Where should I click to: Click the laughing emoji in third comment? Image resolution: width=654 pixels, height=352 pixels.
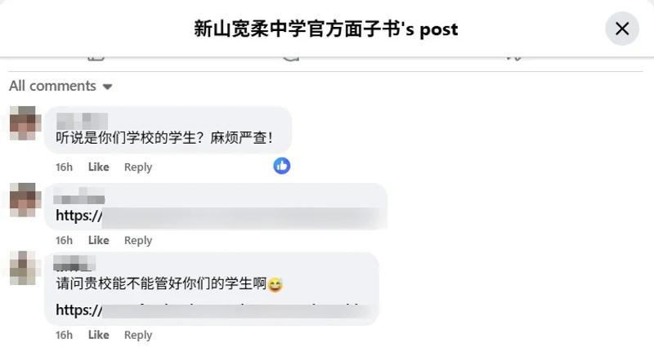pos(275,284)
